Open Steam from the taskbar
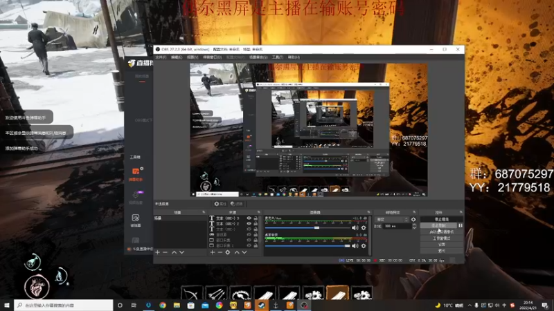 click(262, 305)
